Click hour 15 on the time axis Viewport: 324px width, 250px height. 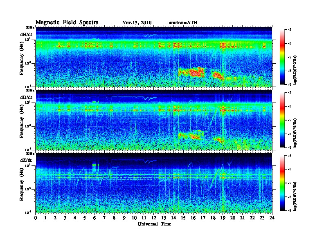pyautogui.click(x=183, y=218)
